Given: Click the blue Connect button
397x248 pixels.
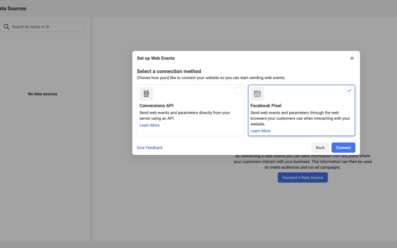Looking at the screenshot, I should click(x=343, y=148).
